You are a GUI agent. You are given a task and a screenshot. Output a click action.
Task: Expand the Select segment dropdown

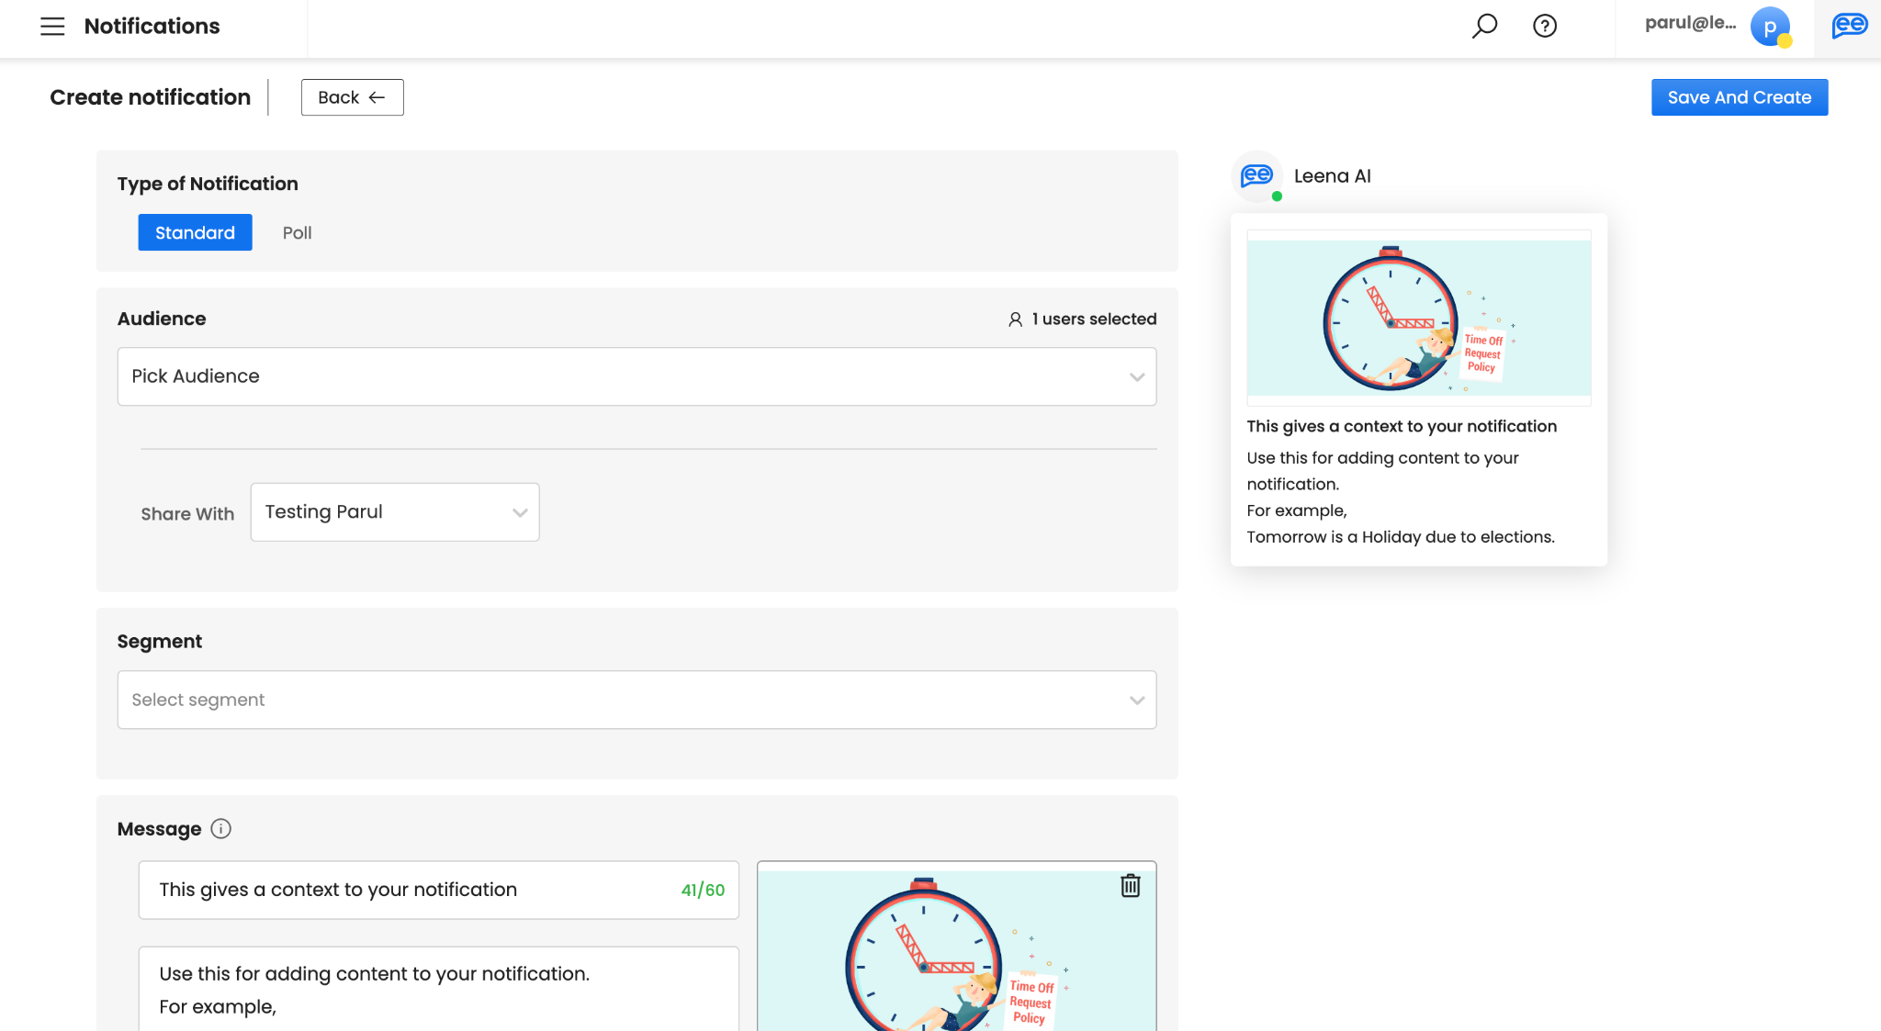(636, 700)
